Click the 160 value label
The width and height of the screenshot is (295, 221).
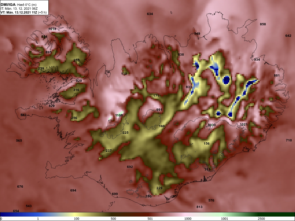[162, 126]
